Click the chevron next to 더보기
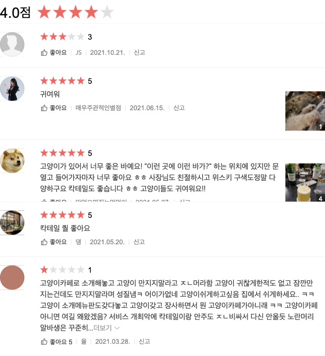 [117, 328]
